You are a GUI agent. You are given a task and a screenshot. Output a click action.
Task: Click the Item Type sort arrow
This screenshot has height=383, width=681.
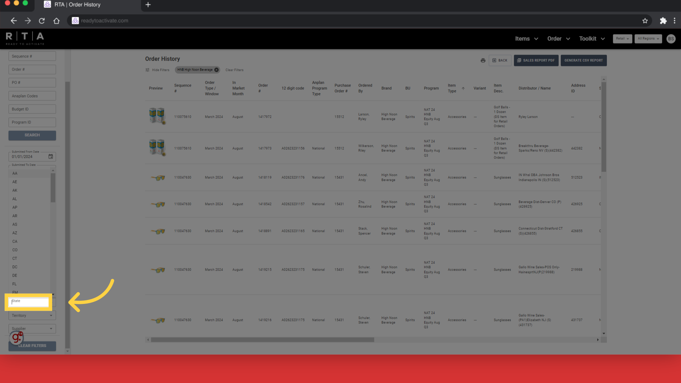point(463,88)
